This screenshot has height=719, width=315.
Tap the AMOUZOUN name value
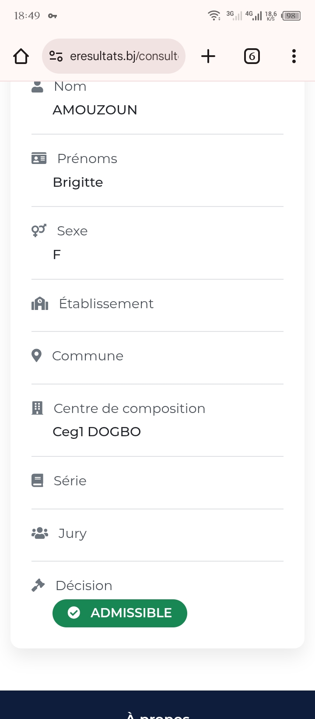pos(95,110)
